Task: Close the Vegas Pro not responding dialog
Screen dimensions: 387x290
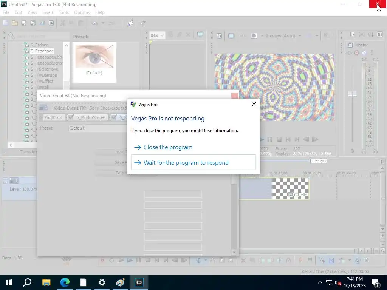Action: coord(254,104)
